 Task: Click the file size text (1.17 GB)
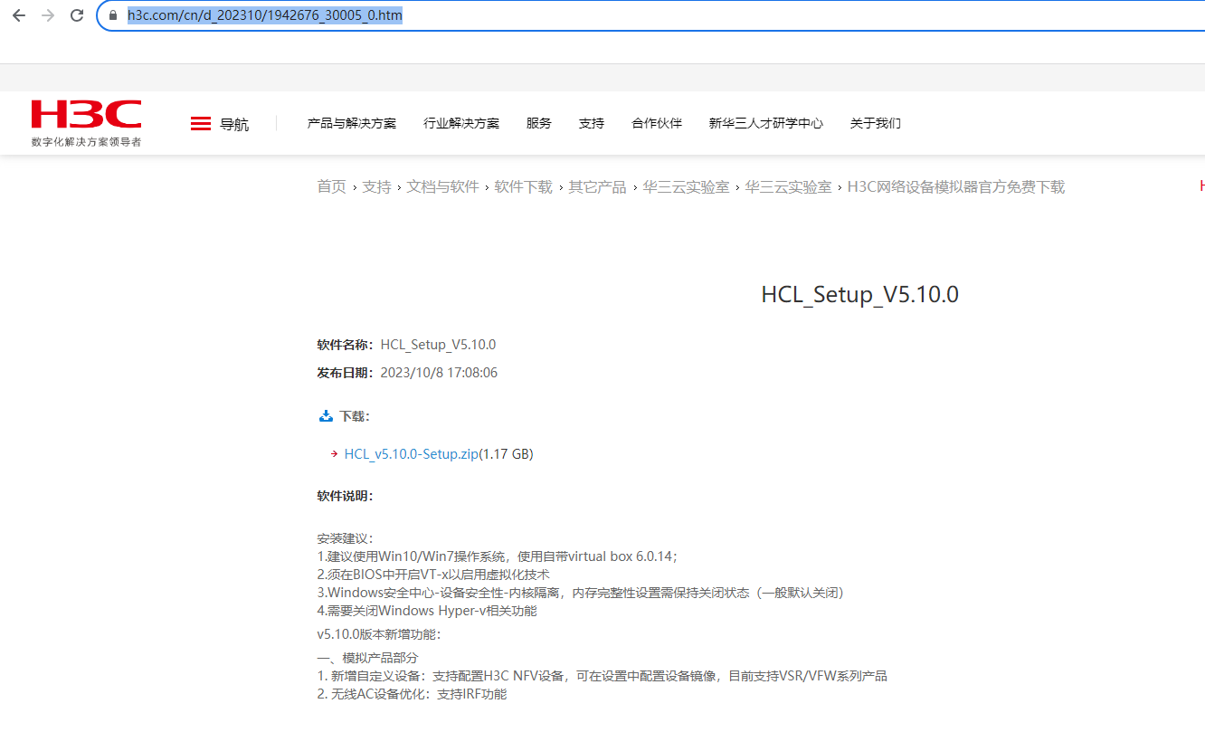(507, 454)
